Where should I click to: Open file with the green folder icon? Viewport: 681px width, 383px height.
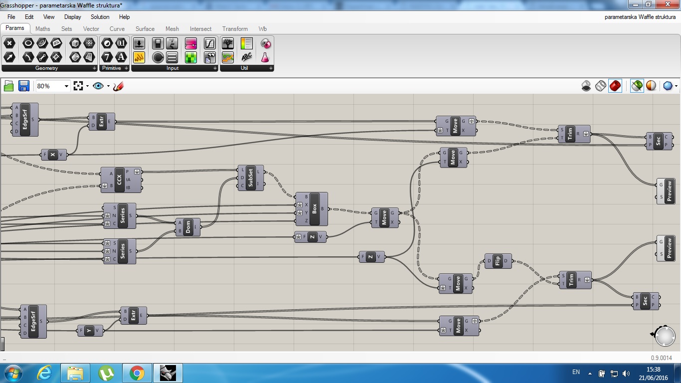(x=9, y=86)
